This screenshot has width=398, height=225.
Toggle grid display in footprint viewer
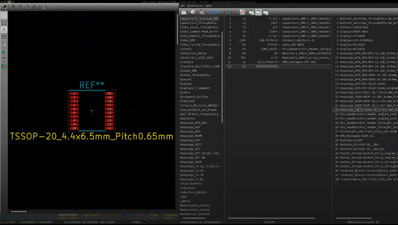pos(4,15)
